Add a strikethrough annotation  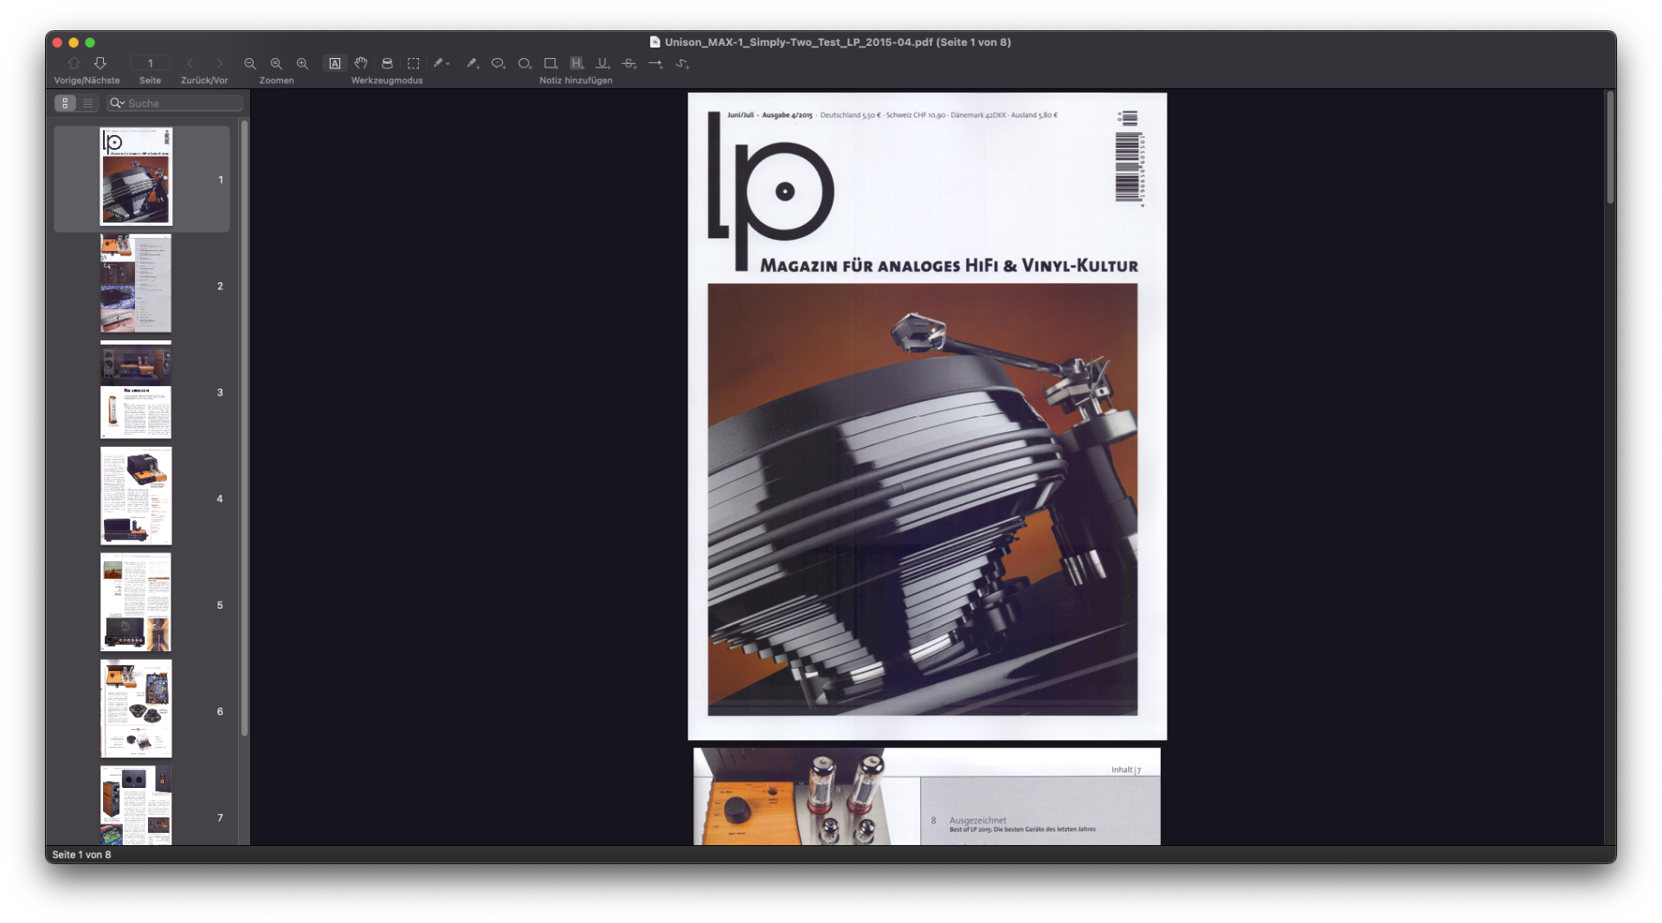point(629,63)
